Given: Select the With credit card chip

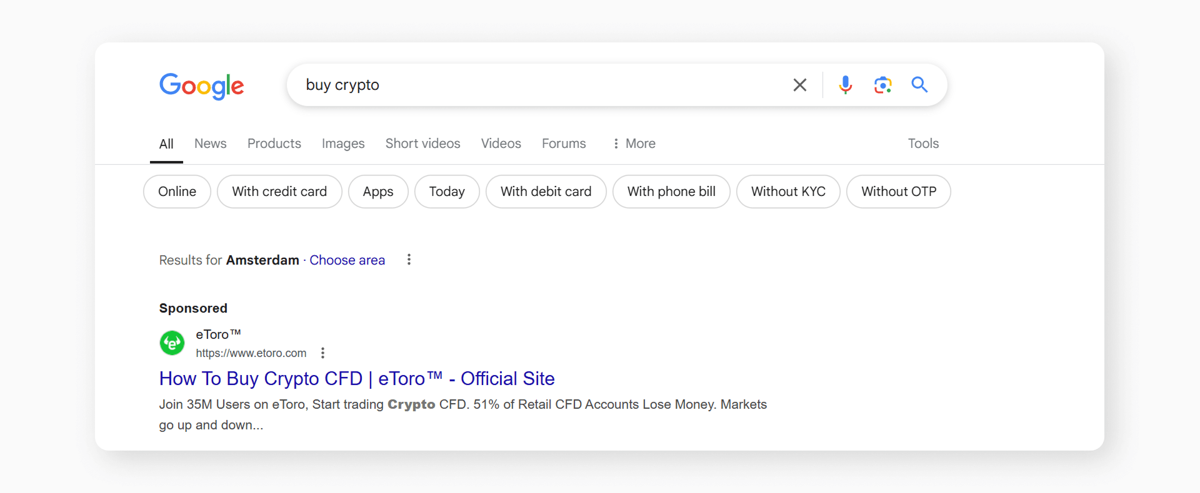Looking at the screenshot, I should click(279, 192).
